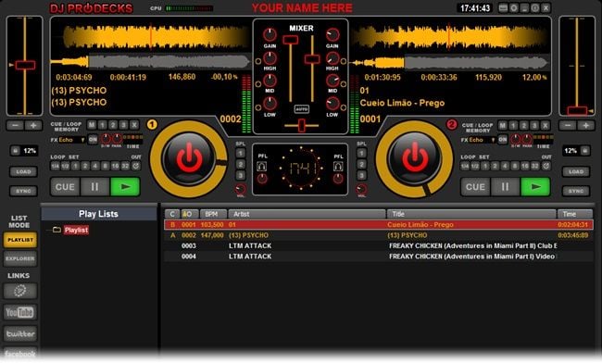Click the deck 1 pitch plus button
This screenshot has height=363, width=602.
(33, 126)
